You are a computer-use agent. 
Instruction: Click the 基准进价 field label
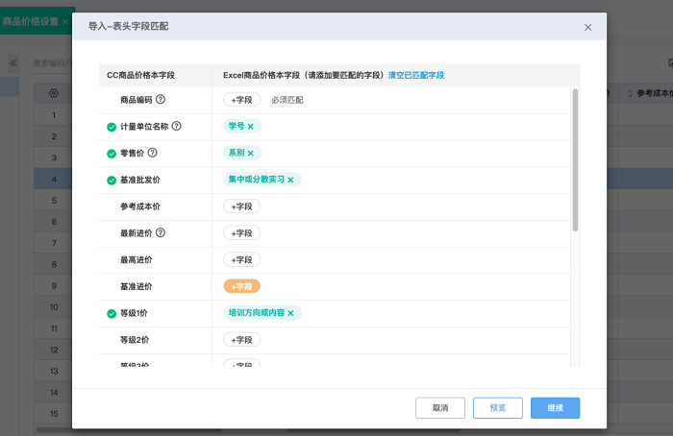[x=137, y=286]
